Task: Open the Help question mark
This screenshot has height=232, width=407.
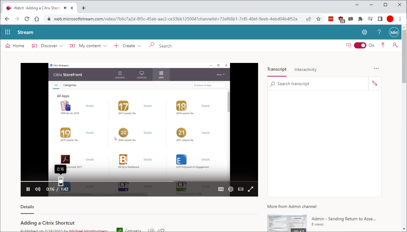Action: tap(379, 32)
